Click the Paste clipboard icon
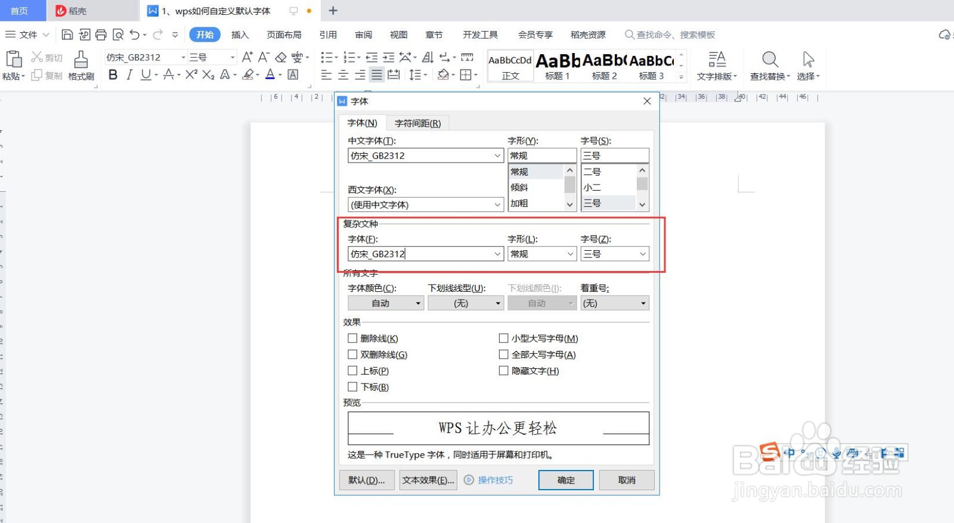This screenshot has width=954, height=523. [x=14, y=59]
